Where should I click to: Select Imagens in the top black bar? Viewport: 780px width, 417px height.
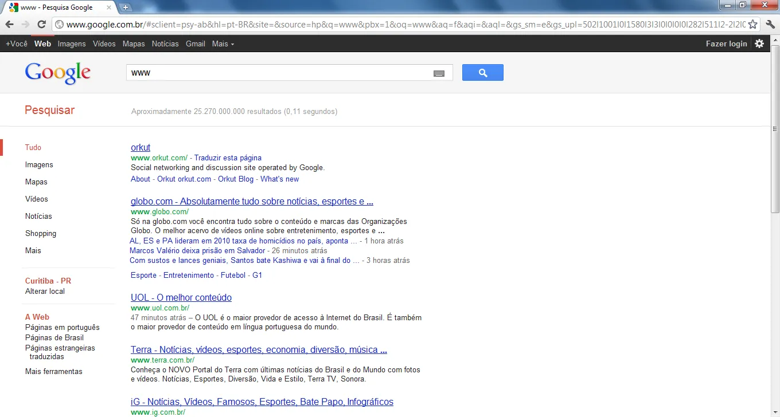[x=72, y=44]
